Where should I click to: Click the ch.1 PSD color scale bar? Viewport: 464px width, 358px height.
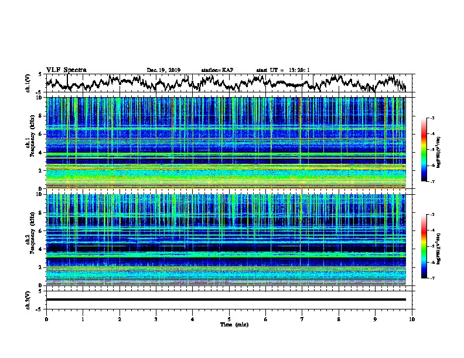[424, 150]
